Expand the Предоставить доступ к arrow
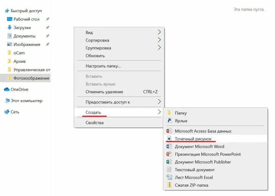The image size is (275, 196). (x=159, y=102)
